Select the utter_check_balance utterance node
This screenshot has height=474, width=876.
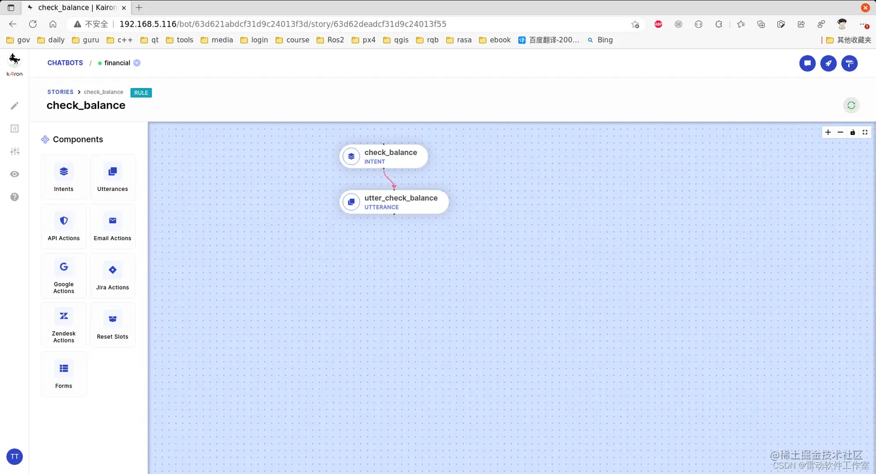tap(394, 202)
